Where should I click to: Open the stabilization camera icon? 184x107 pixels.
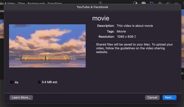[x=160, y=3]
